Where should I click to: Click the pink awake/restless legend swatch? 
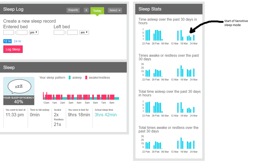[86, 78]
